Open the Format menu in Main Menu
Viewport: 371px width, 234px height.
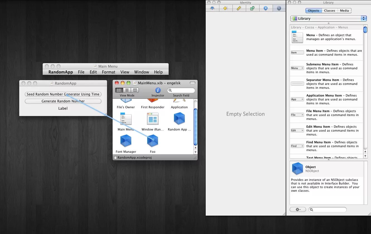pyautogui.click(x=108, y=72)
